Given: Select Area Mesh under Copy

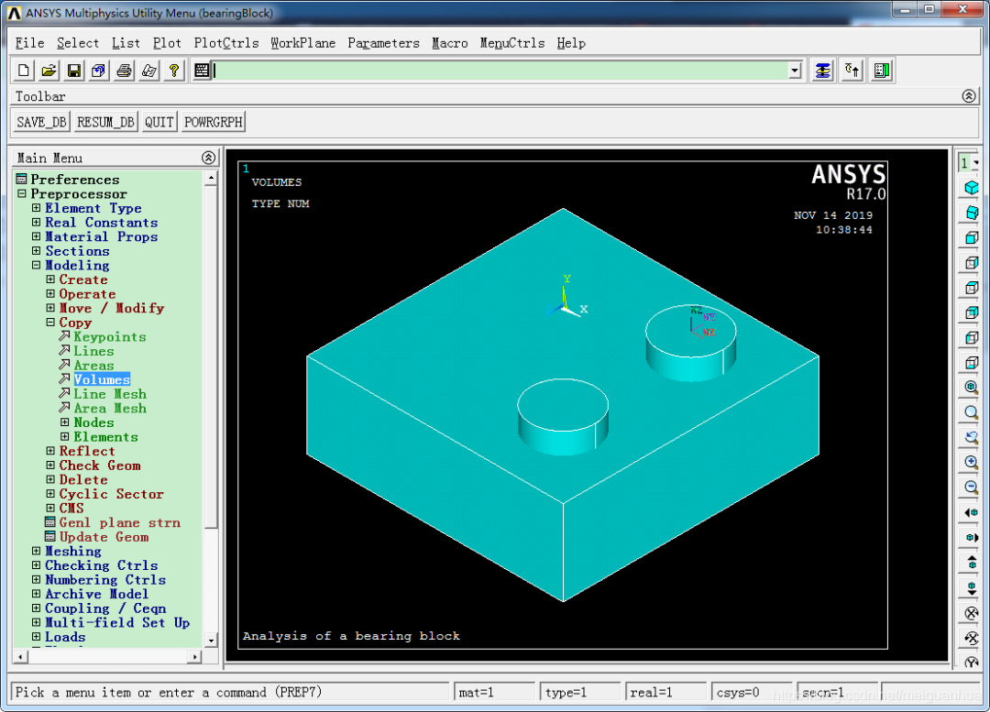Looking at the screenshot, I should click(x=110, y=408).
